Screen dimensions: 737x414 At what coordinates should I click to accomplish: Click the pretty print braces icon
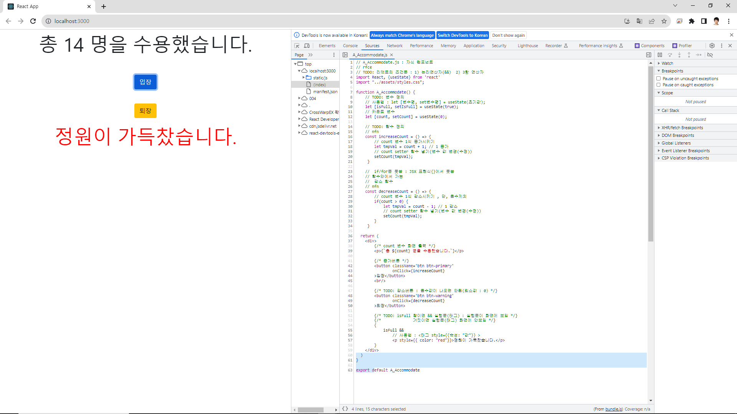click(x=345, y=409)
